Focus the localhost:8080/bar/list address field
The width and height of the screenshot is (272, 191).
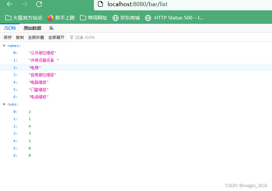pos(183,4)
